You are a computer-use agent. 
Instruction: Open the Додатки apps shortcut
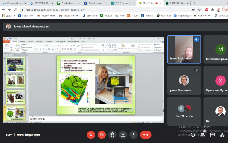coord(8,15)
